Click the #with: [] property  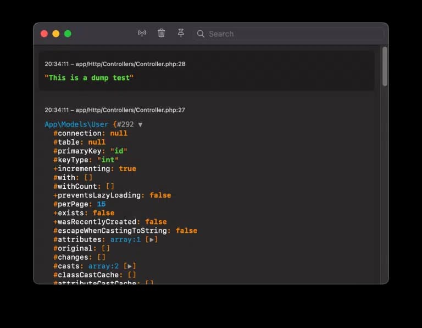coord(73,178)
